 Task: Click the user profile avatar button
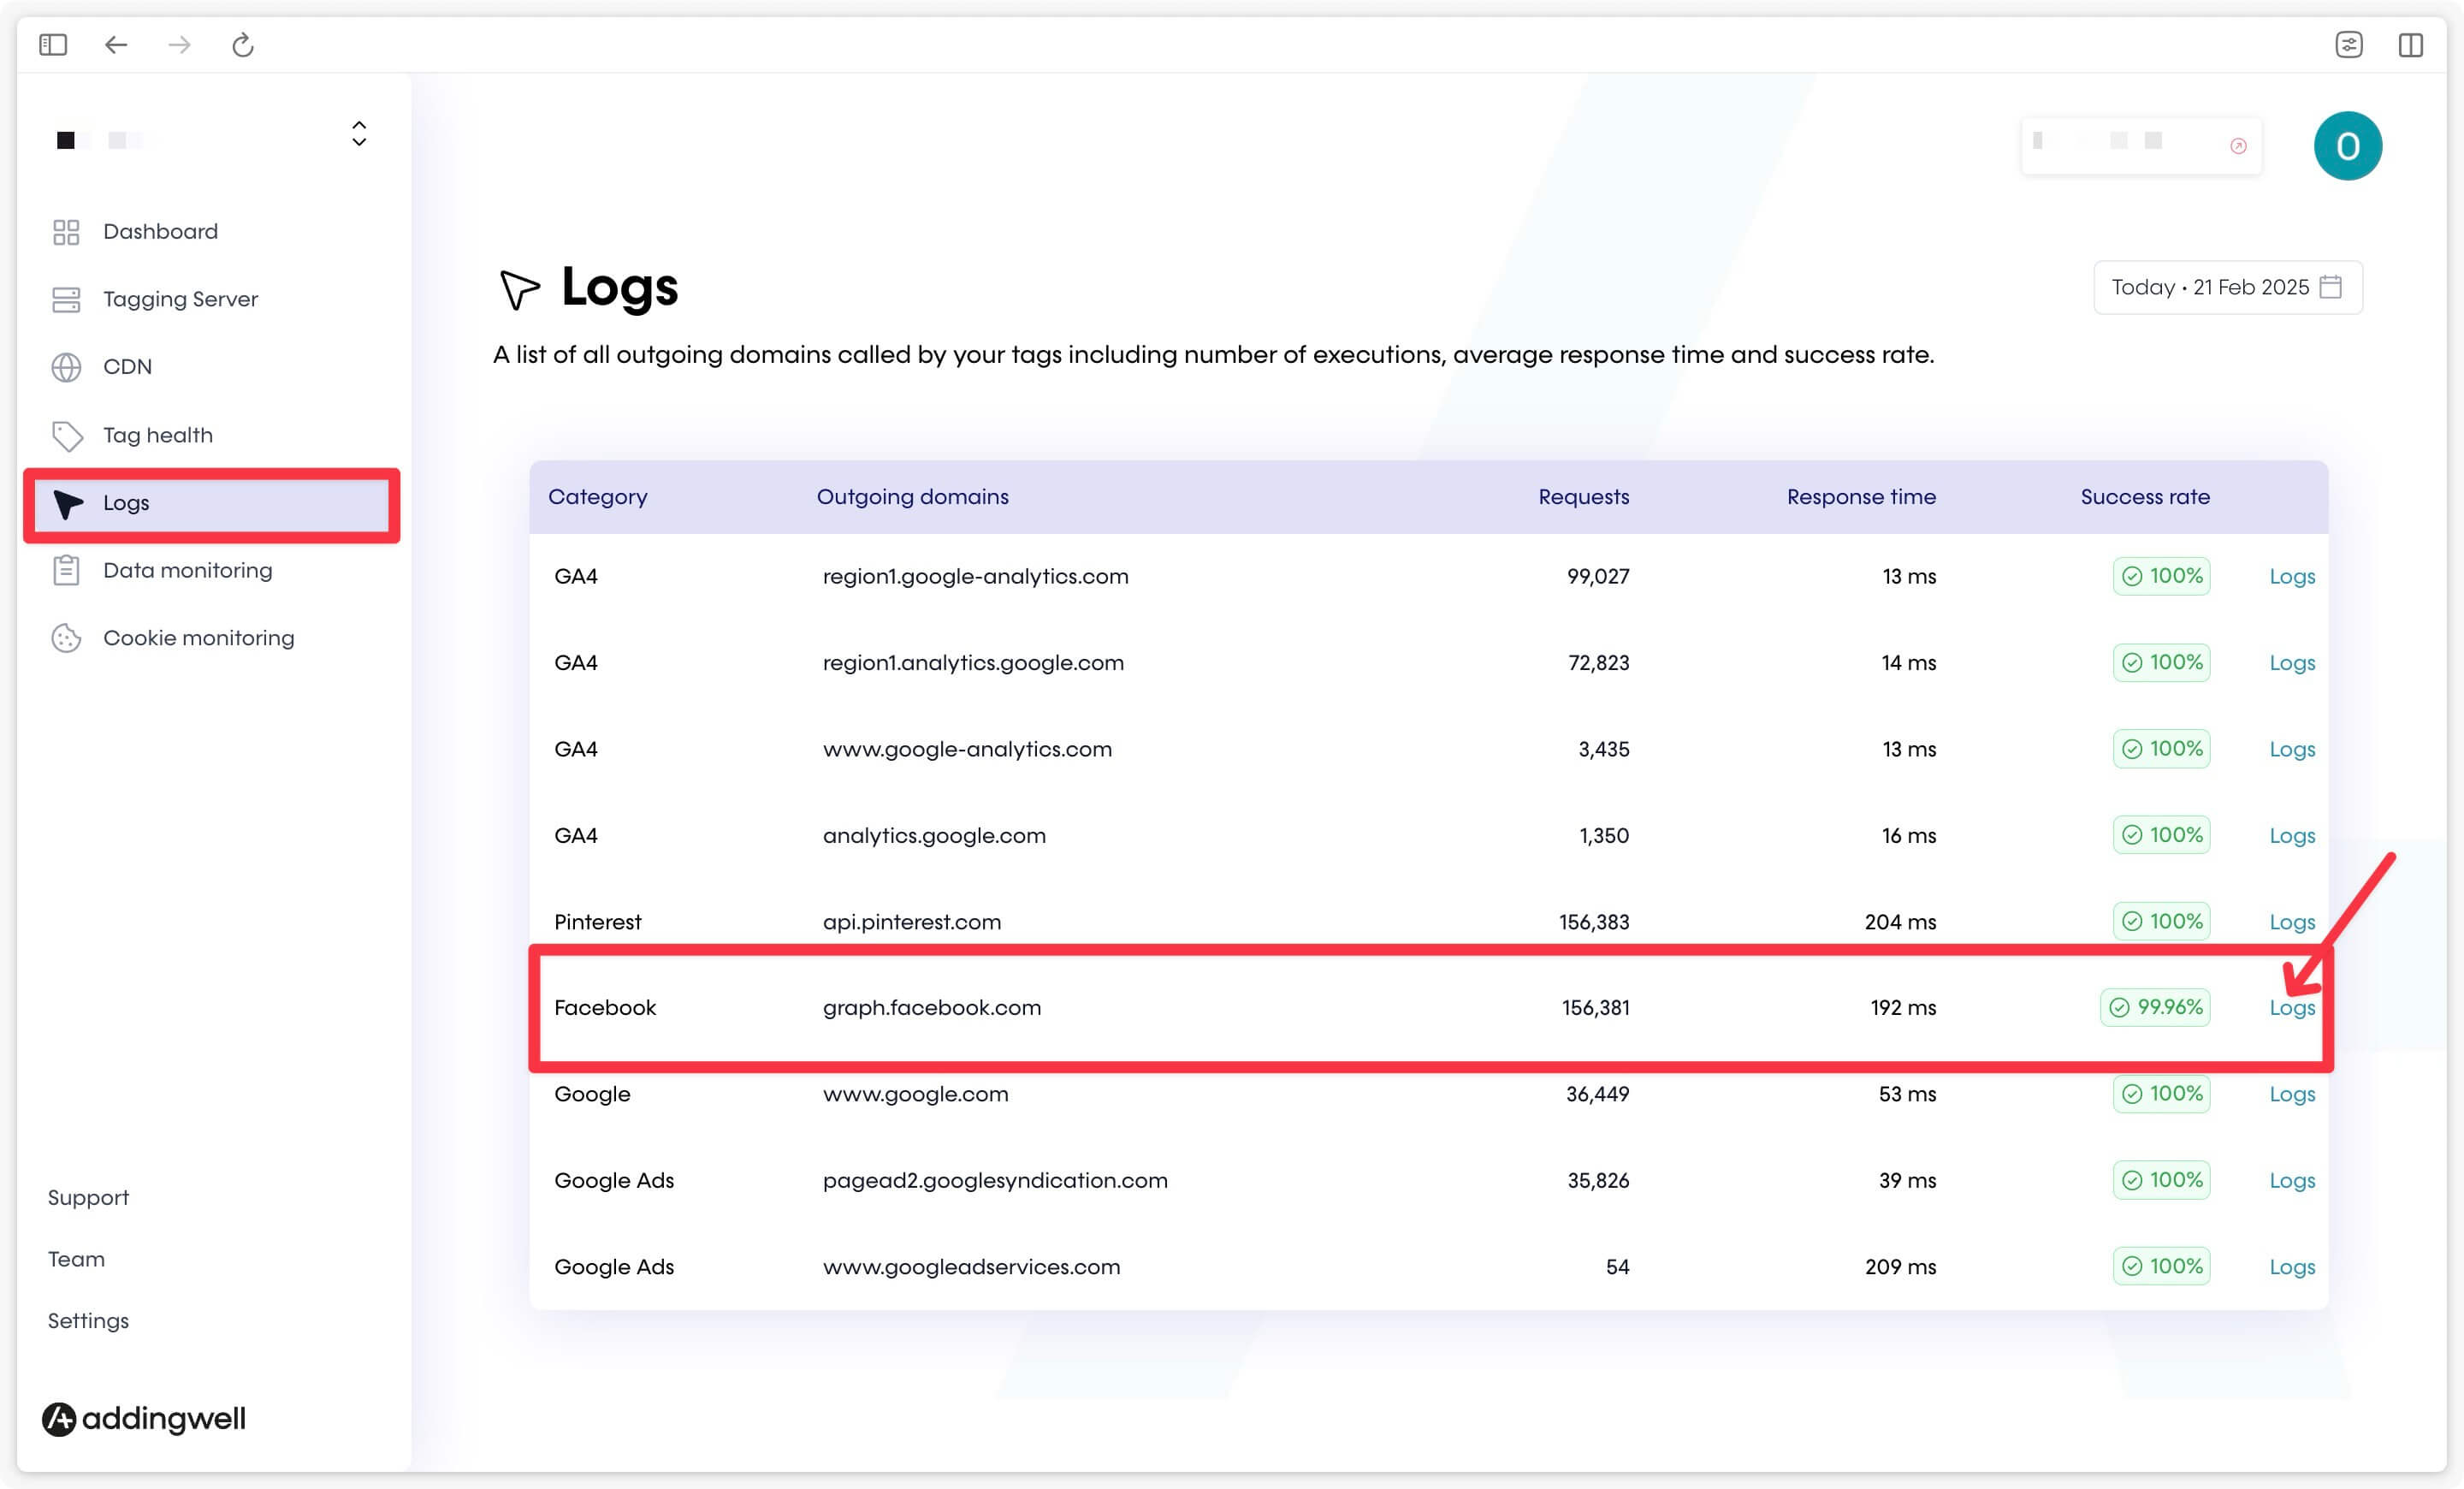(2351, 145)
